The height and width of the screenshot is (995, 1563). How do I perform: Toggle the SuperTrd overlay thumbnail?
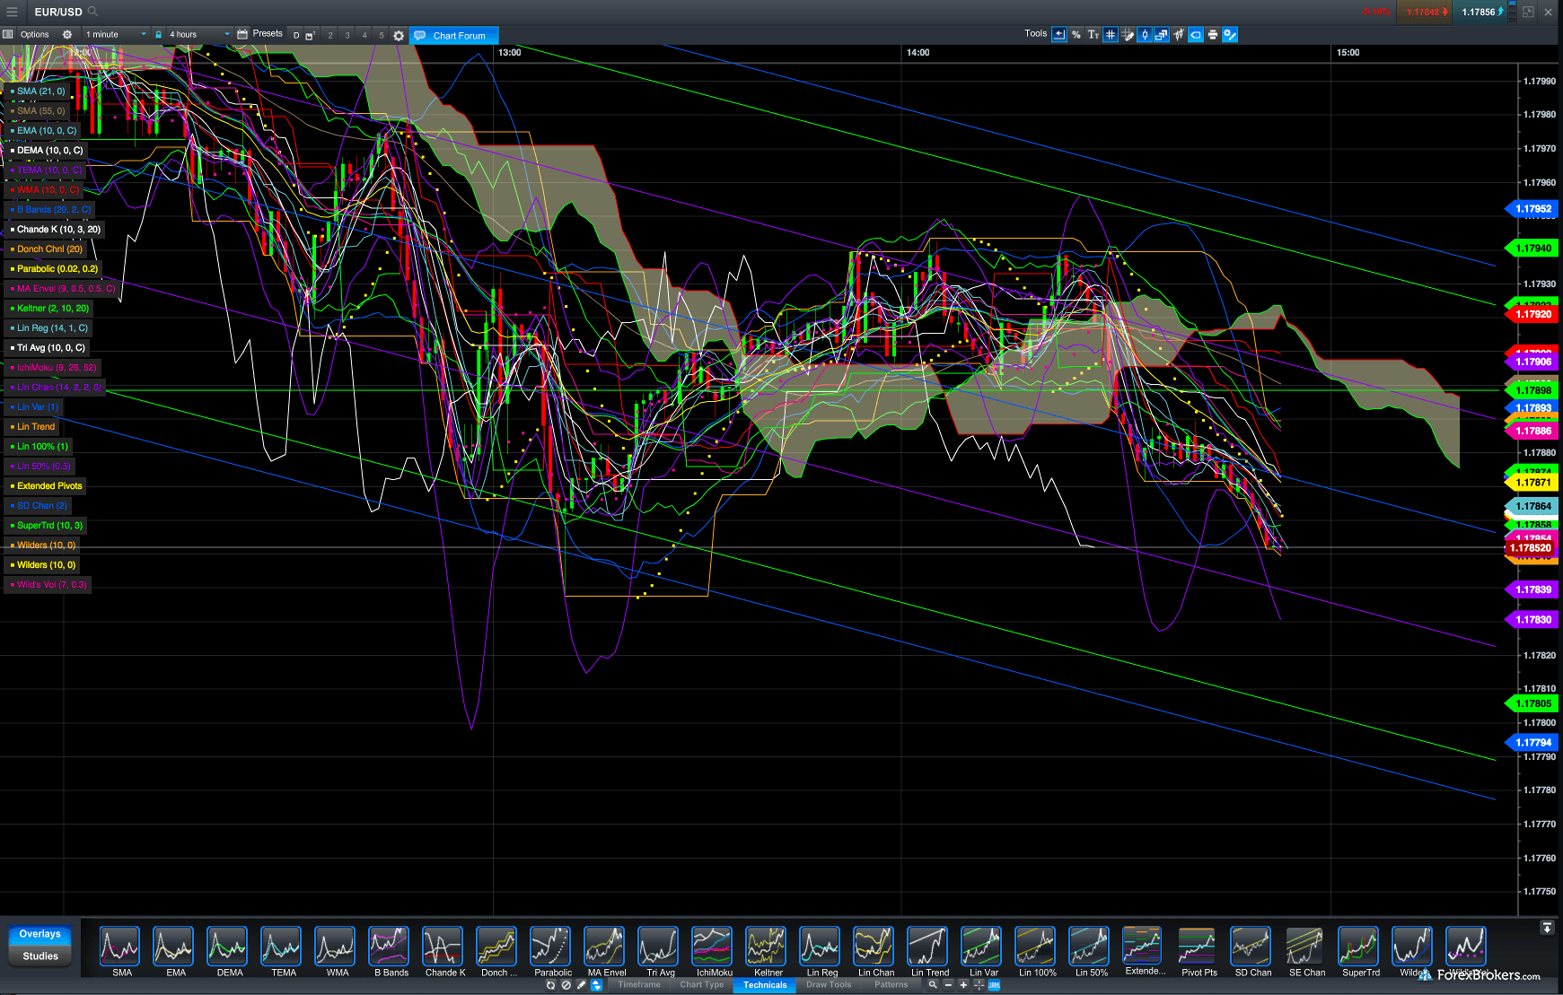tap(1358, 947)
